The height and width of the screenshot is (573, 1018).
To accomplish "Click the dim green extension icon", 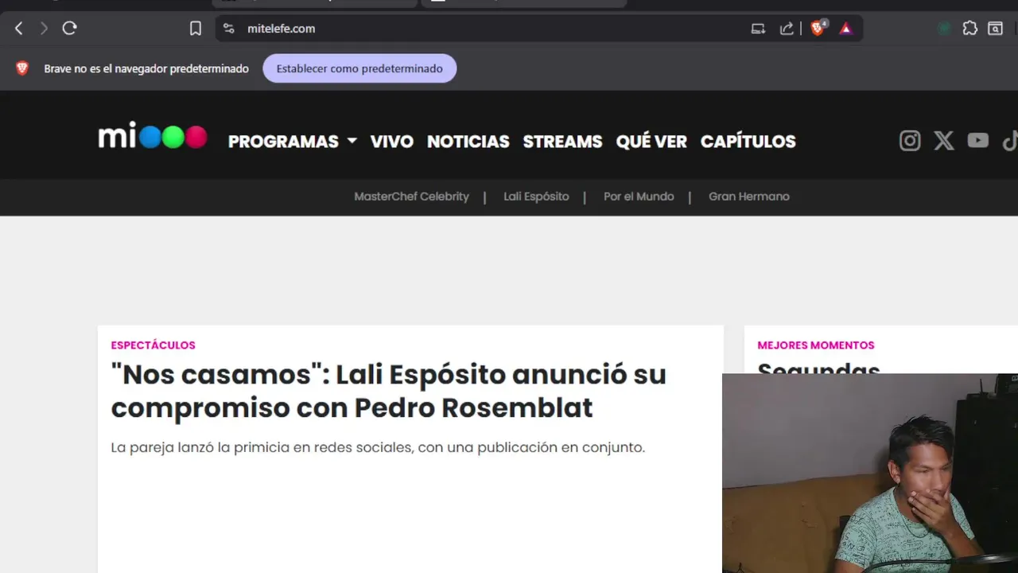I will click(x=944, y=29).
